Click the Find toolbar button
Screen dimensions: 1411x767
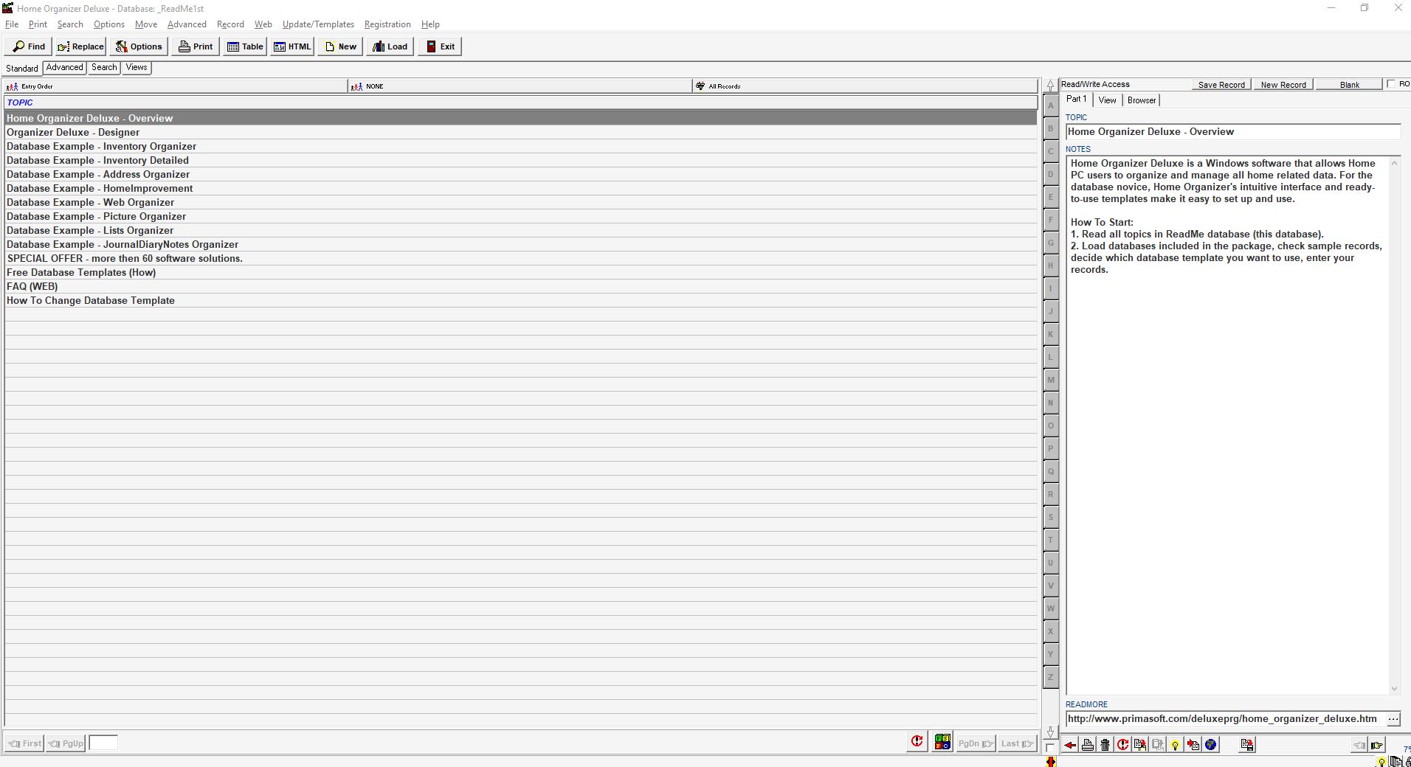click(29, 46)
